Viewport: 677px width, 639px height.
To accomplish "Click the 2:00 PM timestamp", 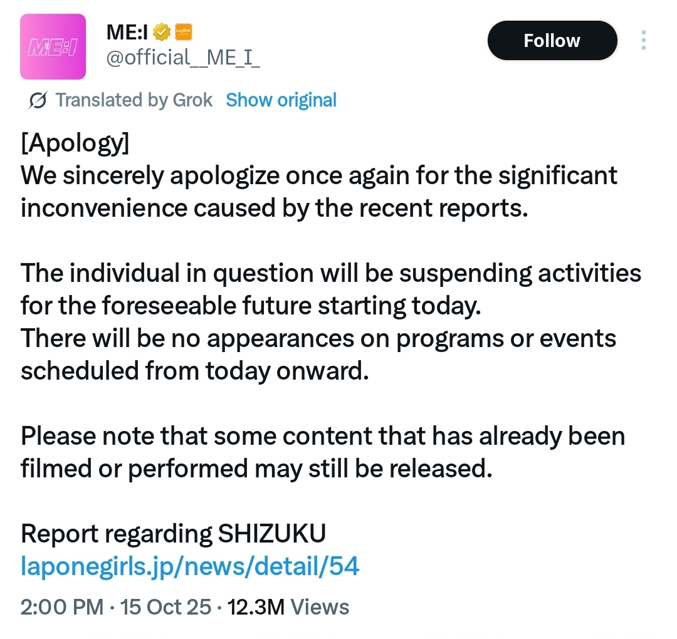I will (61, 607).
